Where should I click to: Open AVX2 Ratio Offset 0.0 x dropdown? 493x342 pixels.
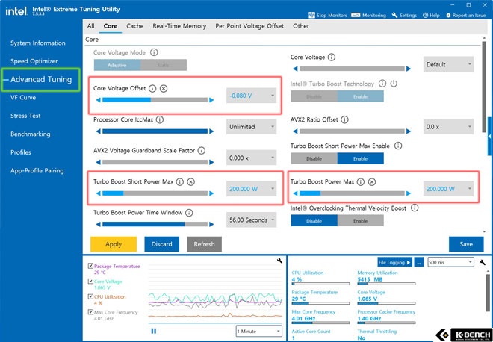click(448, 127)
